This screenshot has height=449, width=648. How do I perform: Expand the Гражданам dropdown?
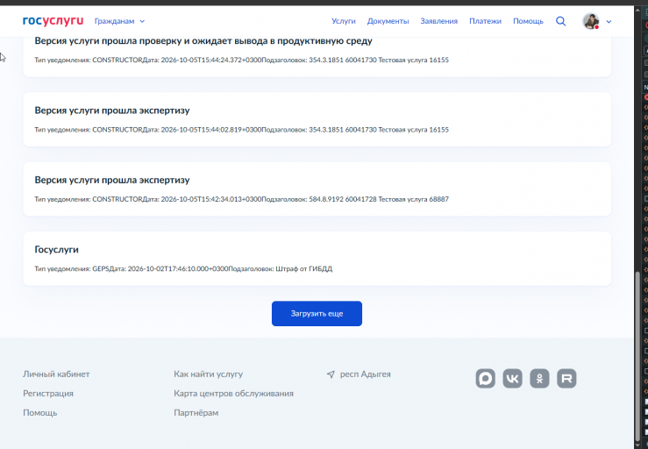coord(119,21)
